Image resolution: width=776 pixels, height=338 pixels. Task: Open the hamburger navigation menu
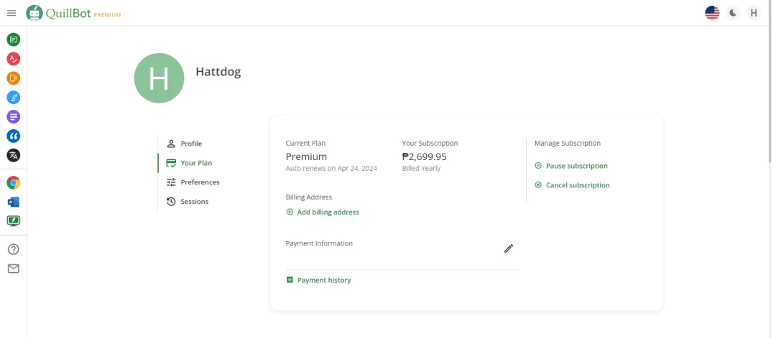(x=11, y=13)
